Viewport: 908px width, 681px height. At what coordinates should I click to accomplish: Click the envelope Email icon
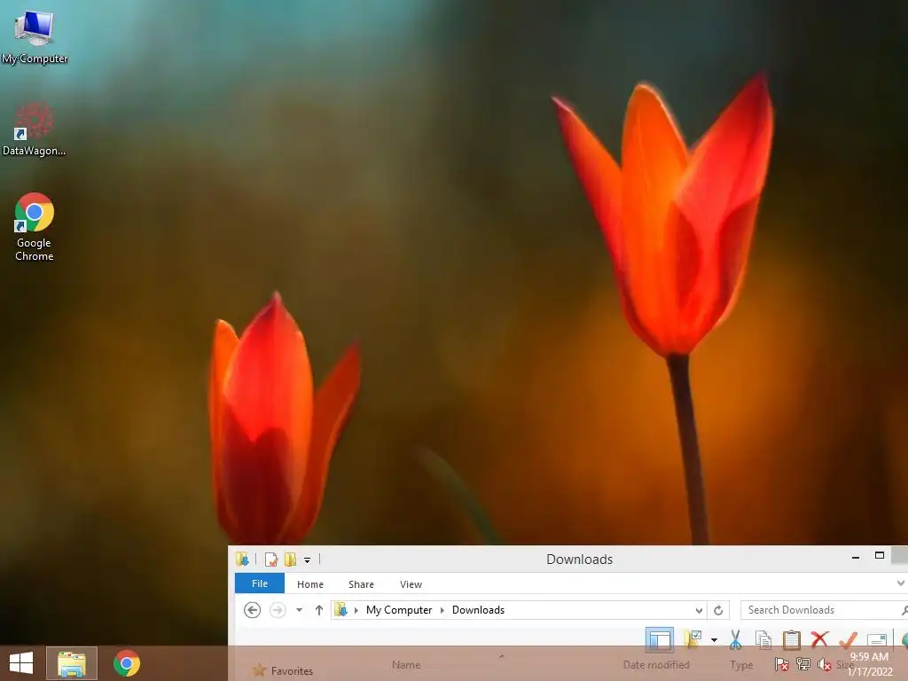877,640
